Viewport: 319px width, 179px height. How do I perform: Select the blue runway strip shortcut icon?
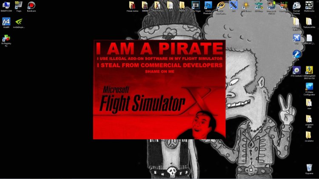pos(234,6)
